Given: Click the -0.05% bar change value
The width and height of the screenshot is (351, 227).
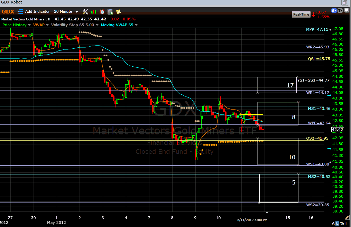Looking at the screenshot, I should pos(128,19).
